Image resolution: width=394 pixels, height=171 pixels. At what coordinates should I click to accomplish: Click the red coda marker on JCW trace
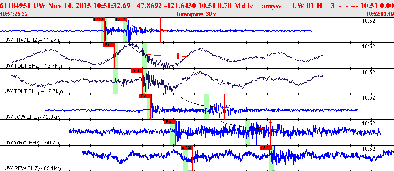(225, 106)
